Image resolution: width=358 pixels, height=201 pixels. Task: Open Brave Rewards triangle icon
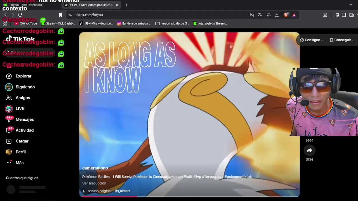click(x=294, y=15)
